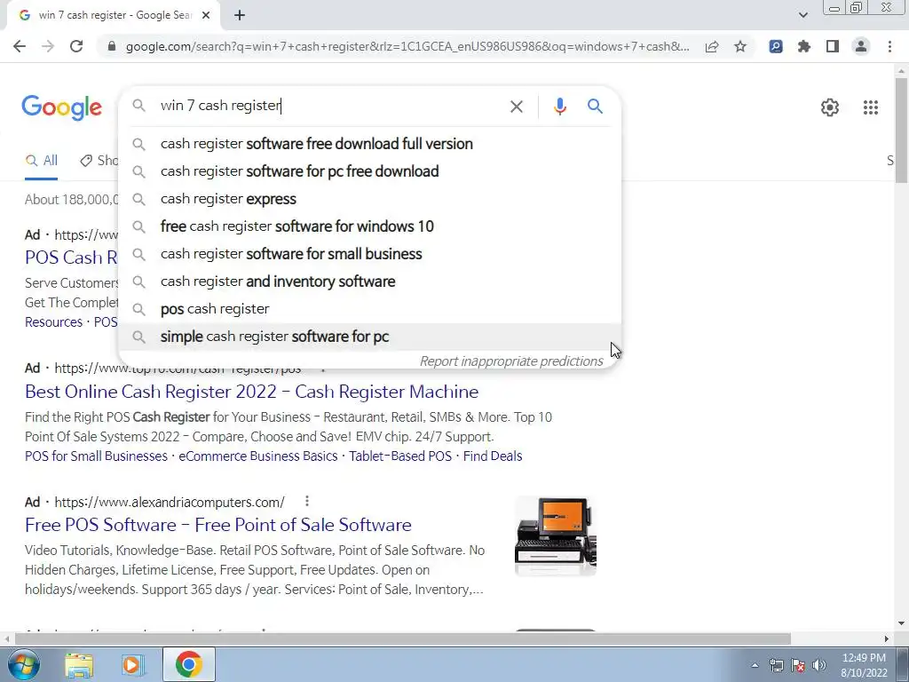Viewport: 909px width, 682px height.
Task: Click the vertical scrollbar thumb
Action: coord(901,131)
